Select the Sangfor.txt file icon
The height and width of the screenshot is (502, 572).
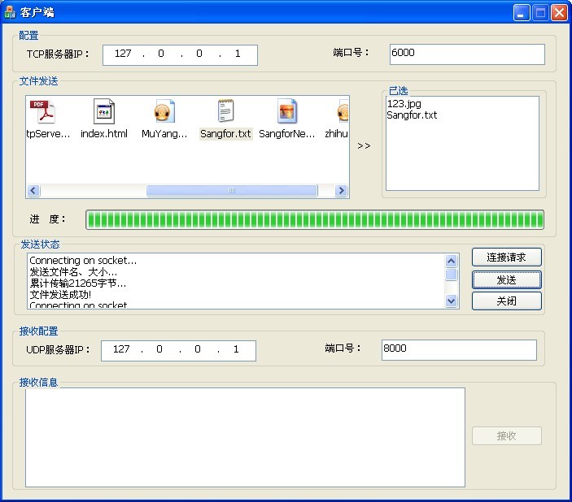tap(226, 110)
